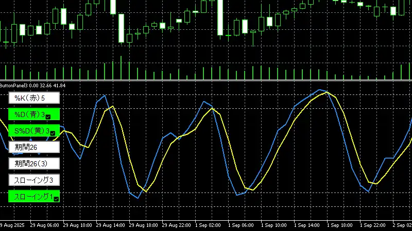This screenshot has width=412, height=231.
Task: Click divider between price chart and indicator window
Action: [x=206, y=81]
